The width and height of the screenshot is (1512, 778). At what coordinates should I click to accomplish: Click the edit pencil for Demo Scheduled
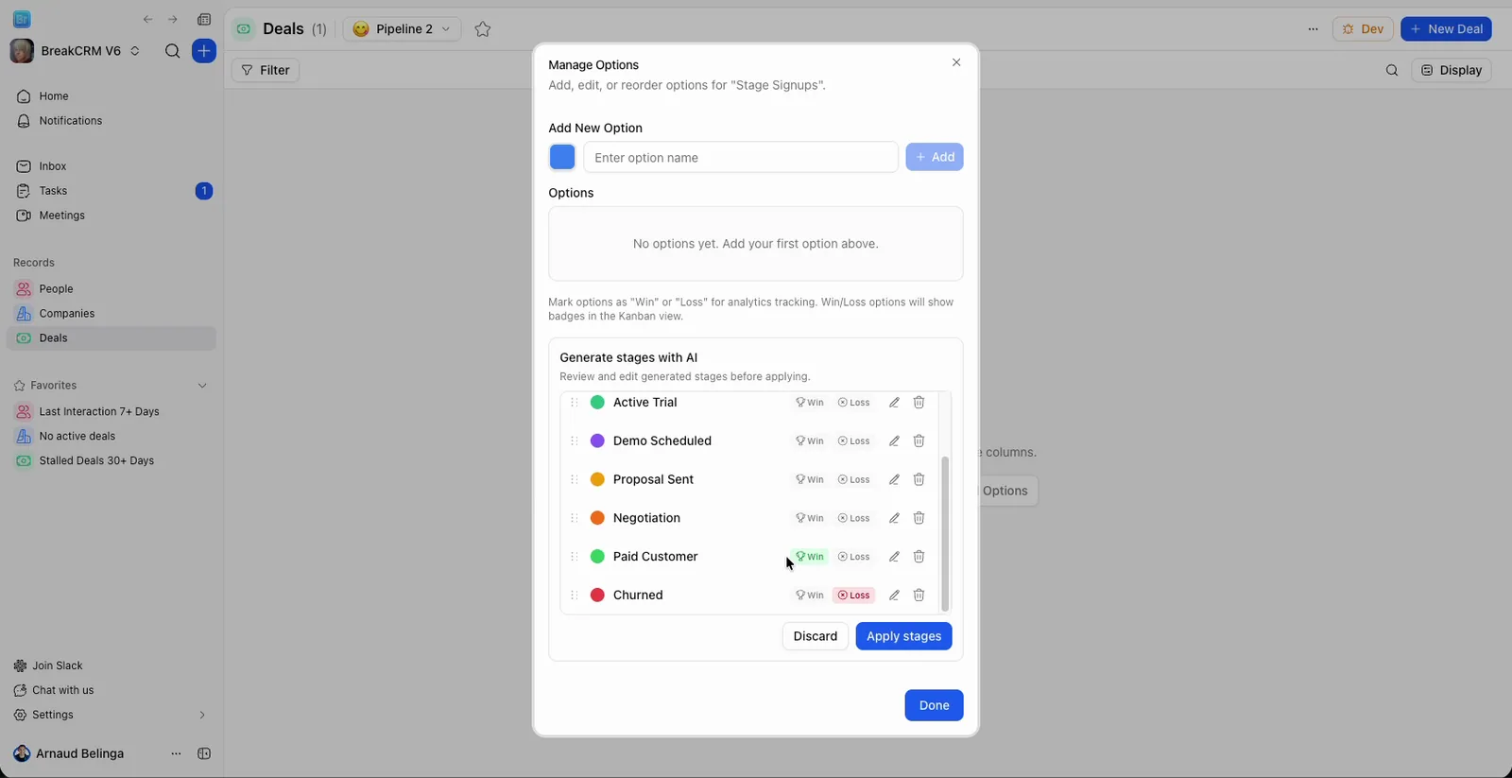pos(894,441)
